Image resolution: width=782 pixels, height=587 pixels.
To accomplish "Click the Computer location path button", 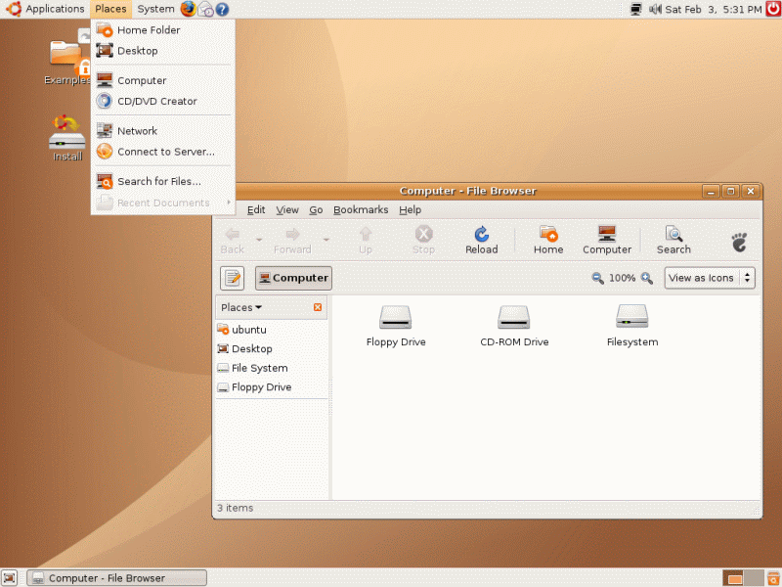I will coord(293,278).
